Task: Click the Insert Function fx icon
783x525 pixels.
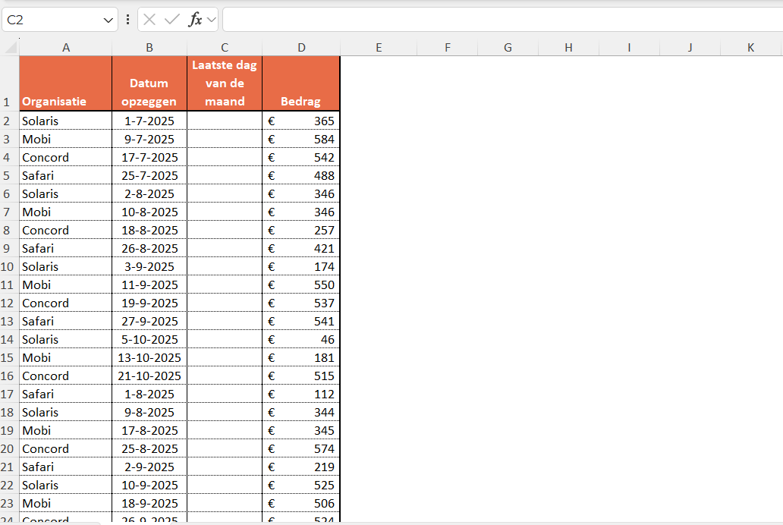Action: pos(197,19)
